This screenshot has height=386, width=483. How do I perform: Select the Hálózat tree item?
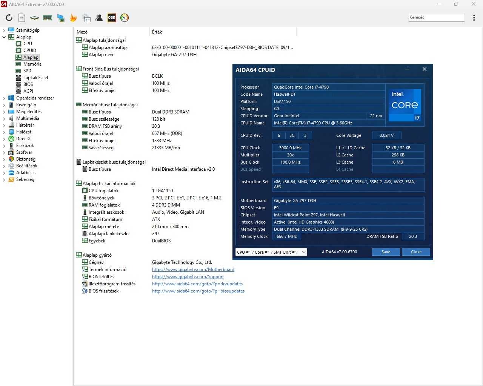click(24, 132)
